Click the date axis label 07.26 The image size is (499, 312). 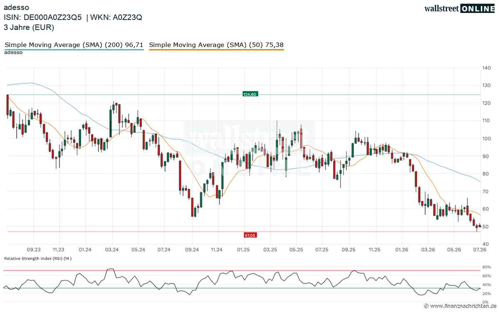(480, 250)
